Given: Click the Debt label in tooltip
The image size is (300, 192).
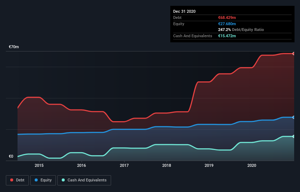Looking at the screenshot, I should coord(177,18).
